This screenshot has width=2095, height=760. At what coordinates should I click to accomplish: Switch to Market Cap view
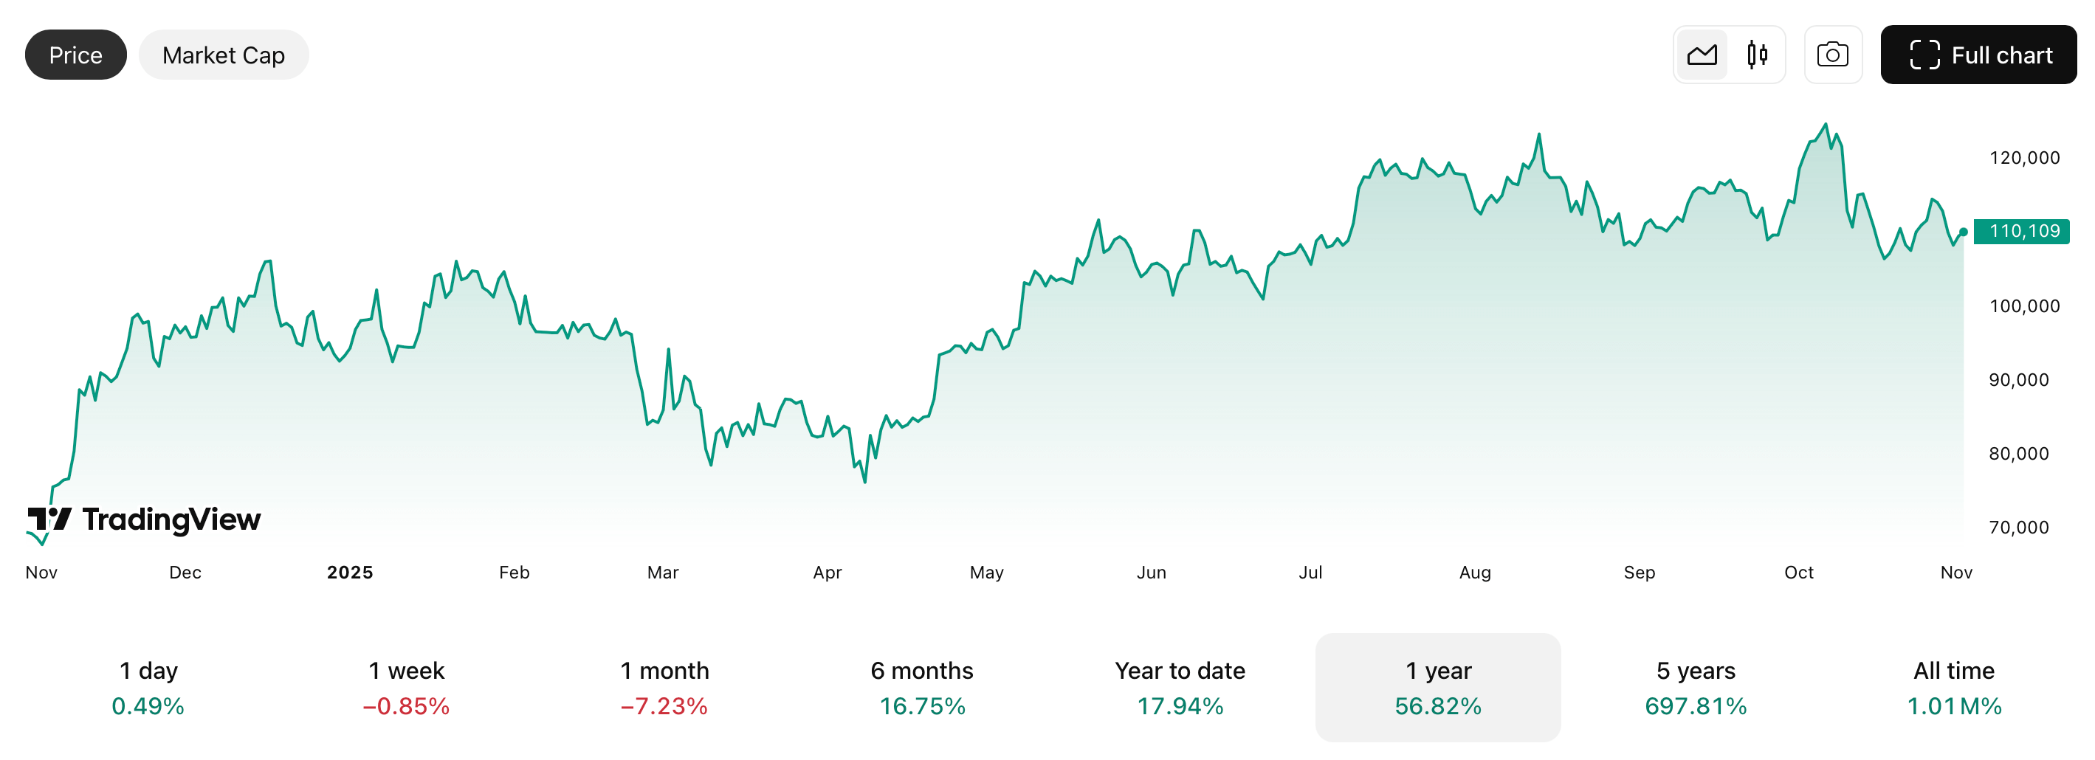[x=224, y=55]
